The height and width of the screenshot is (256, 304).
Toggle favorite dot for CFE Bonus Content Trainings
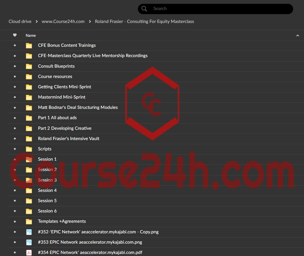[x=15, y=45]
